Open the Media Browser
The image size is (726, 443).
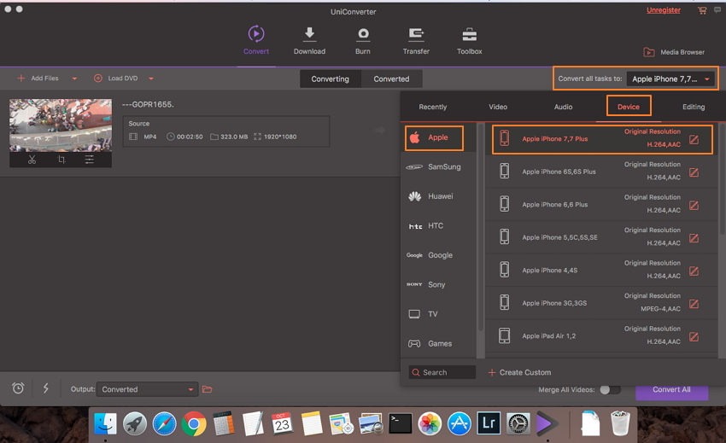click(x=674, y=52)
